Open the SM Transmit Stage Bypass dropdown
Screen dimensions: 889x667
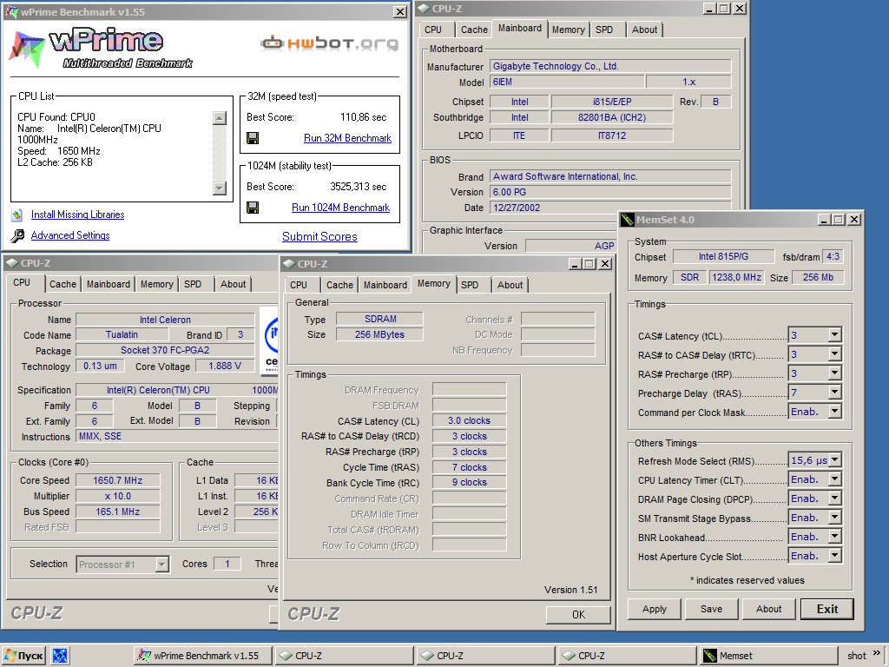(x=834, y=518)
